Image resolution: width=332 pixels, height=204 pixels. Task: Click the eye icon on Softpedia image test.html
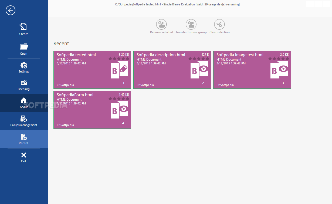tap(283, 69)
